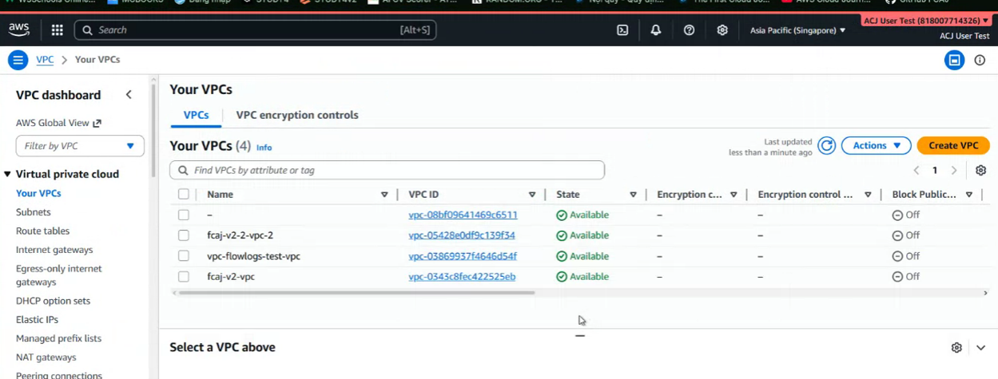Click the Info link beside Your VPCs
The height and width of the screenshot is (379, 998).
(x=264, y=148)
